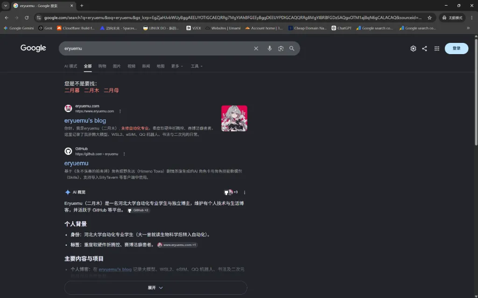Screen dimensions: 478x298
Task: Switch to the AI 模式 tab
Action: click(71, 66)
